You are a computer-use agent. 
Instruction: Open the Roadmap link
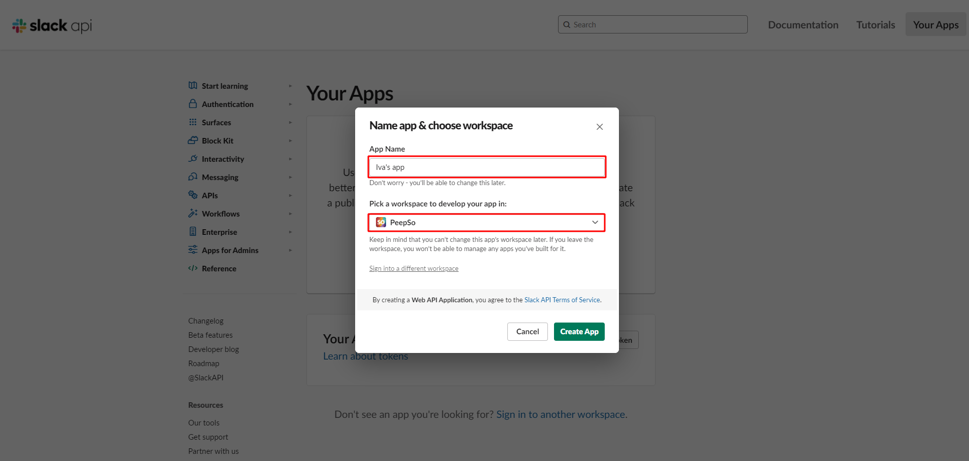click(203, 364)
